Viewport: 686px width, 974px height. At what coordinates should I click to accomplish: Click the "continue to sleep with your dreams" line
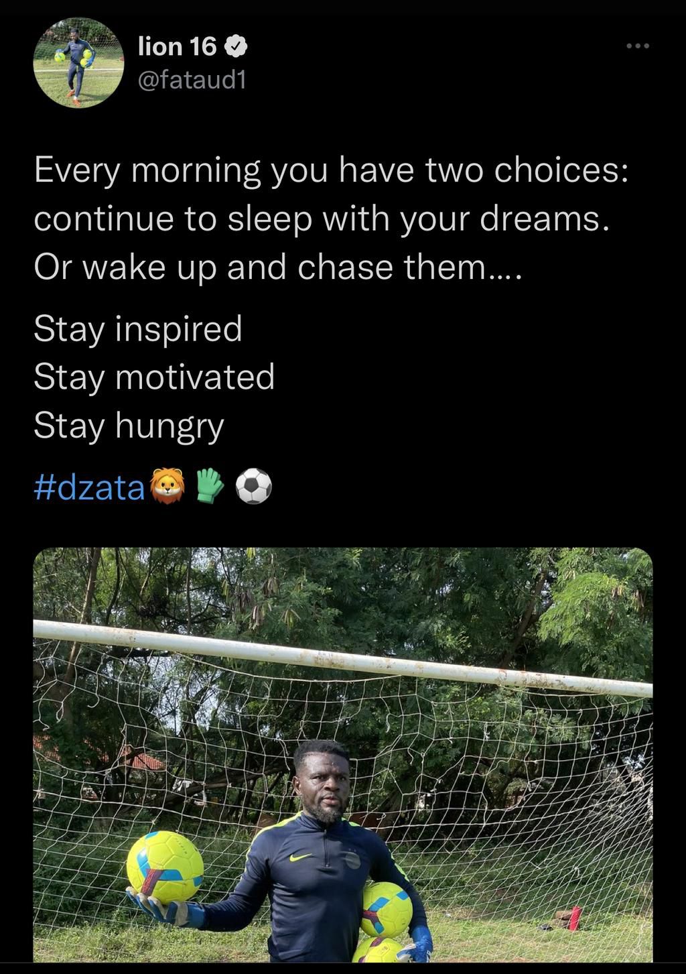coord(322,219)
